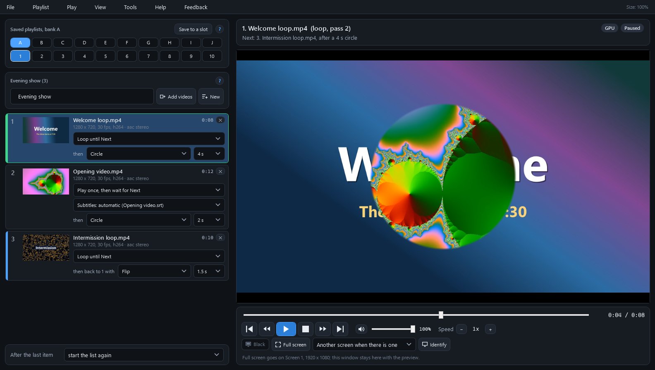Click Save to a slot button
This screenshot has width=655, height=370.
point(193,29)
